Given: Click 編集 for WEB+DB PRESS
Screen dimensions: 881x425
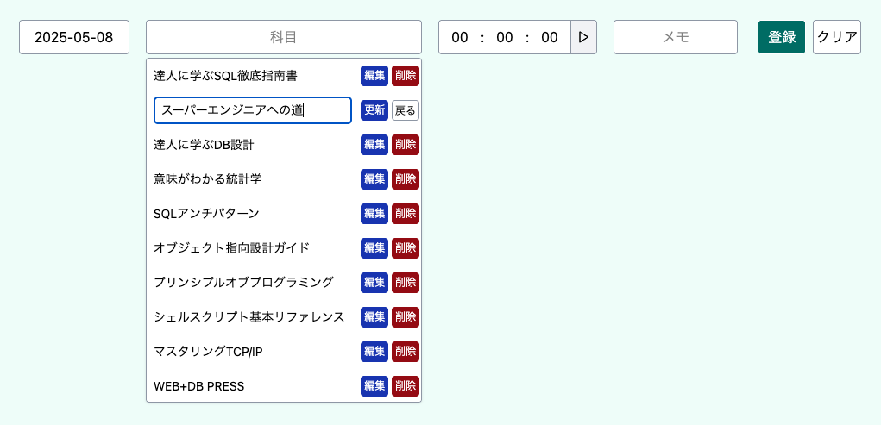Looking at the screenshot, I should [x=374, y=386].
